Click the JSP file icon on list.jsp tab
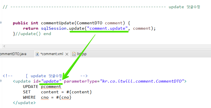 tap(74, 54)
